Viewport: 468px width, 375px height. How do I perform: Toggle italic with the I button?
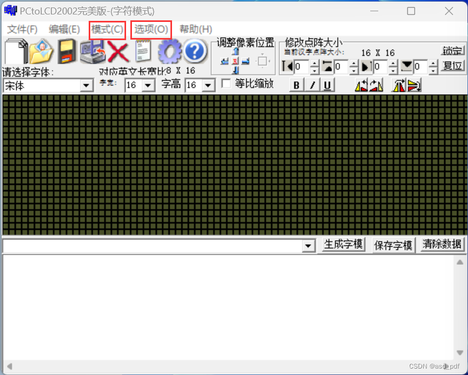[312, 85]
